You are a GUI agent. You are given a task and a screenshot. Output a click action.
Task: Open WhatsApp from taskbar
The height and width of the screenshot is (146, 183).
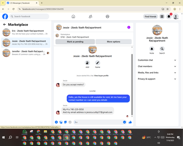click(x=25, y=132)
